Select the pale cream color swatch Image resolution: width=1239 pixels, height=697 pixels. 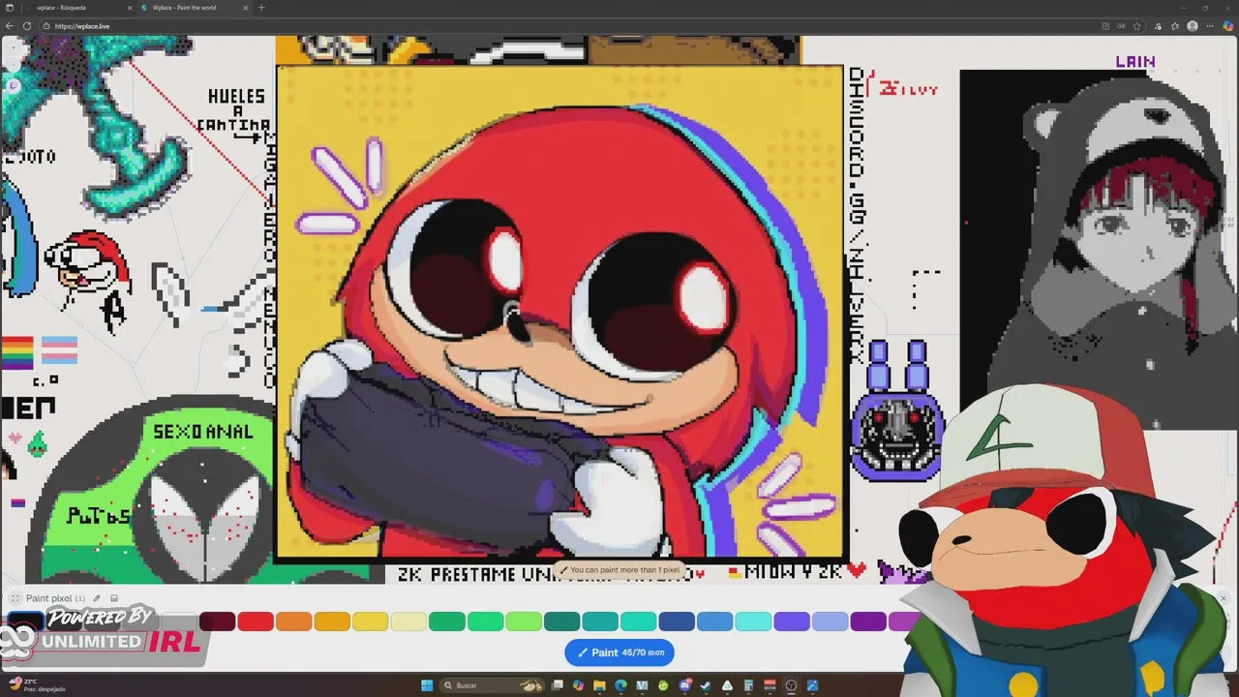(x=408, y=621)
